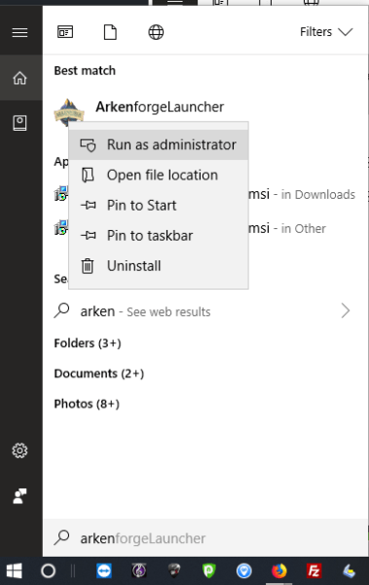Click the arkenforgeLauncher search box
This screenshot has height=585, width=369.
(x=205, y=538)
